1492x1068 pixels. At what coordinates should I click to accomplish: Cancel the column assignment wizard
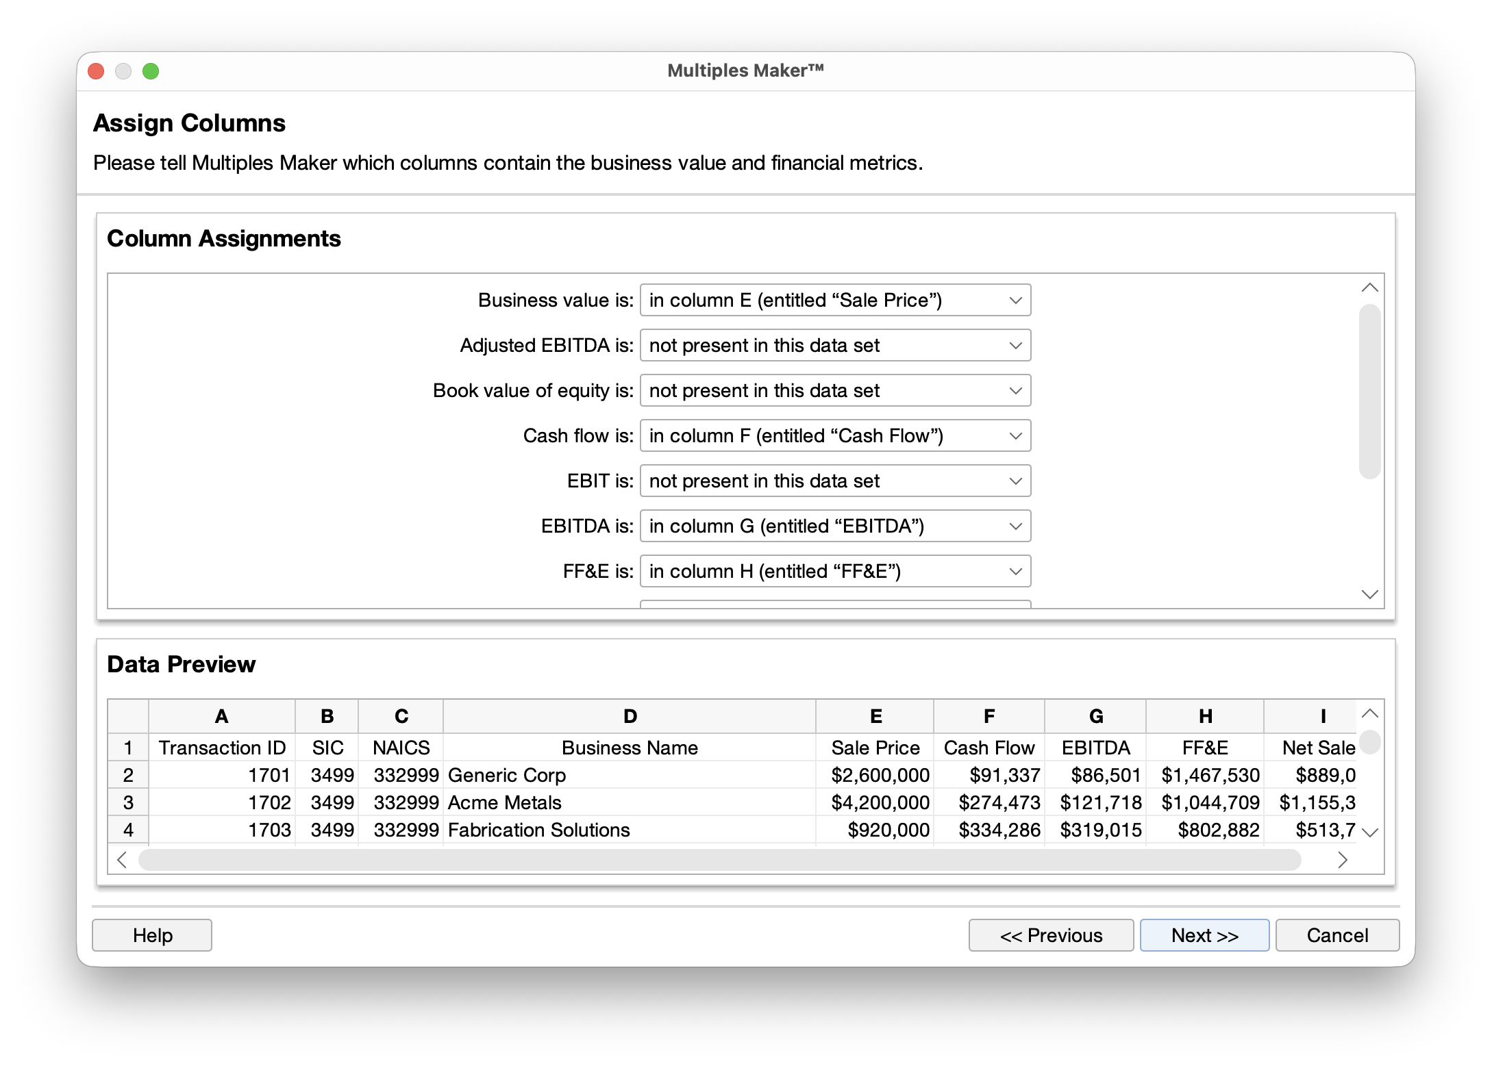click(x=1336, y=935)
